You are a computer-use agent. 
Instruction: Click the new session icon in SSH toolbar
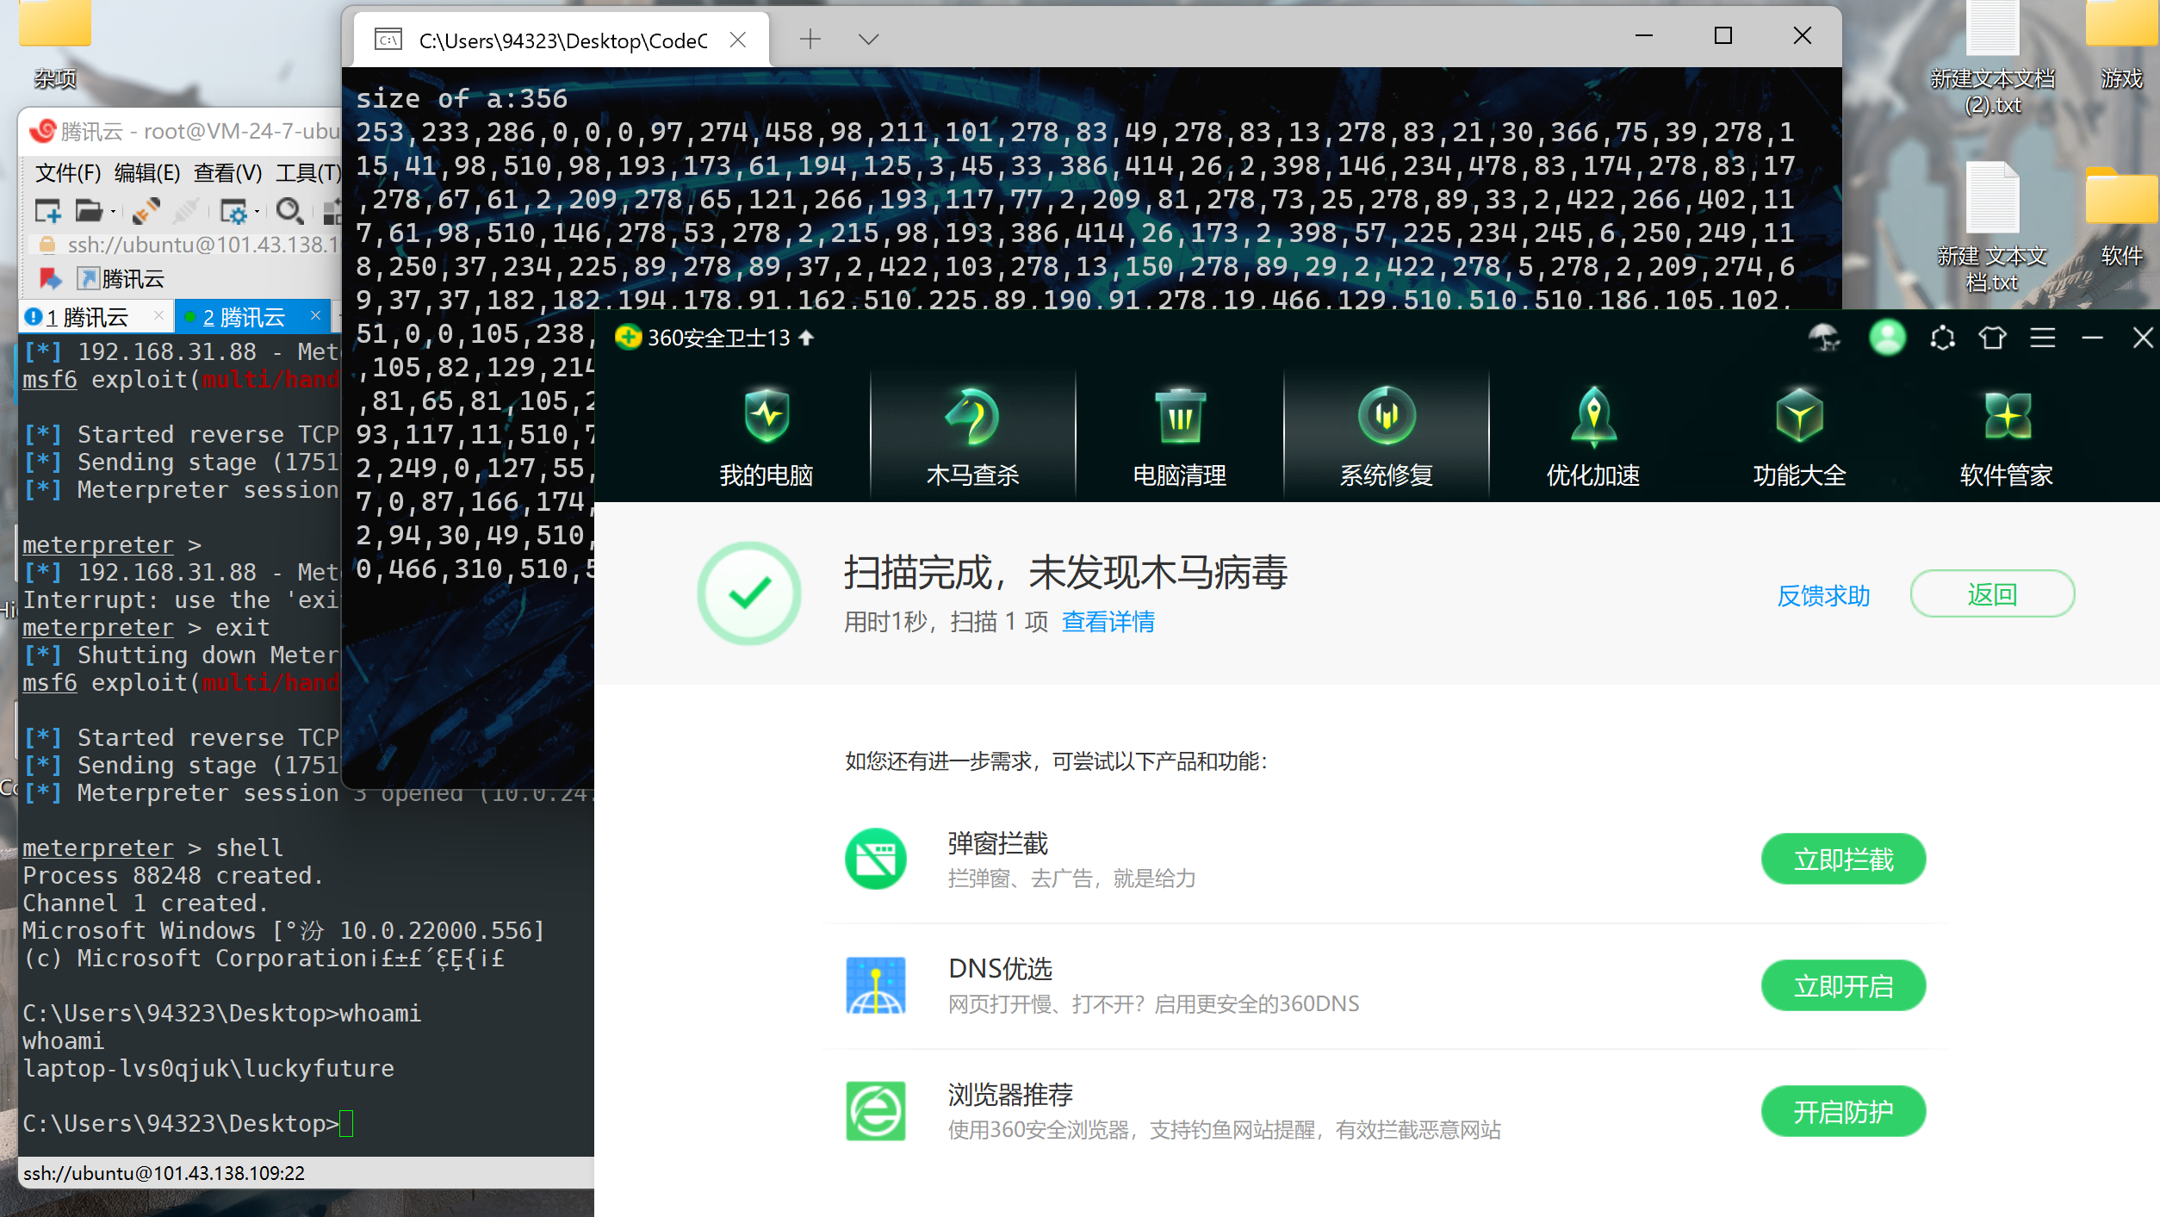click(49, 211)
